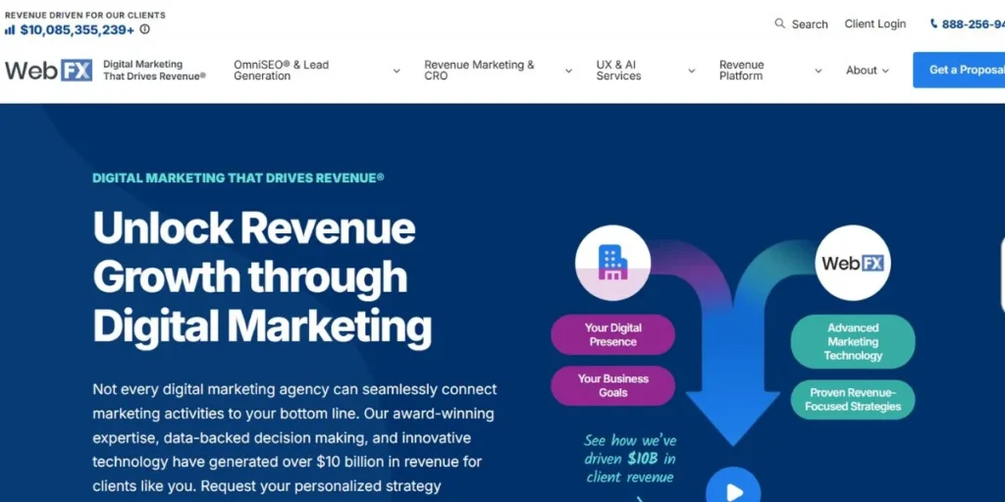Expand the OmniSEO & Lead Generation chevron

397,71
